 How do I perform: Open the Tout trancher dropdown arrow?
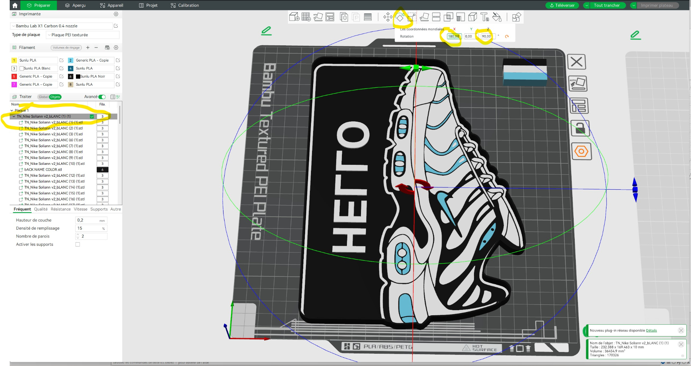(x=587, y=5)
